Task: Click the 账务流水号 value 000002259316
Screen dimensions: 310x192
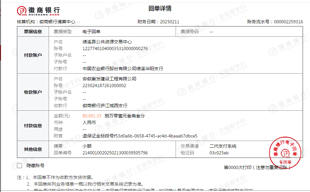Action: (x=288, y=22)
